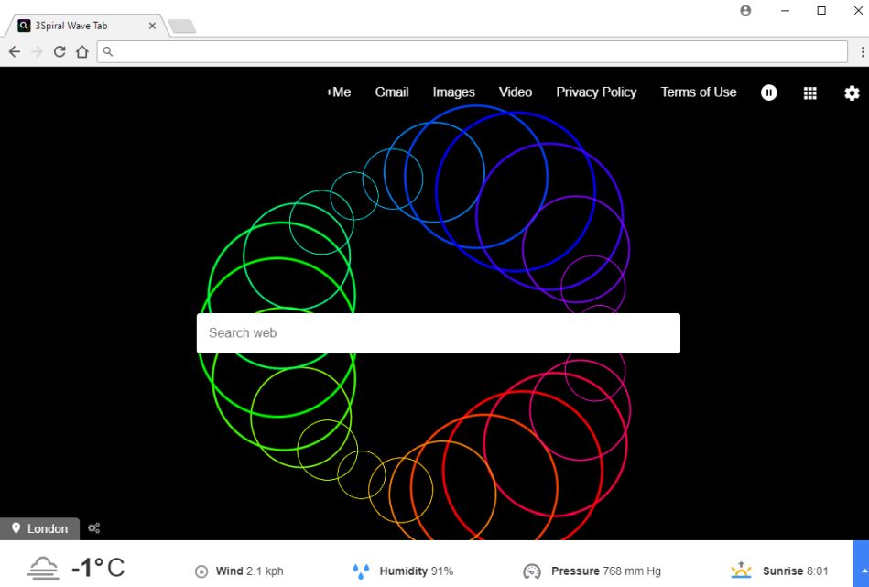Open the new tab apps grid icon
The width and height of the screenshot is (869, 587).
tap(809, 92)
